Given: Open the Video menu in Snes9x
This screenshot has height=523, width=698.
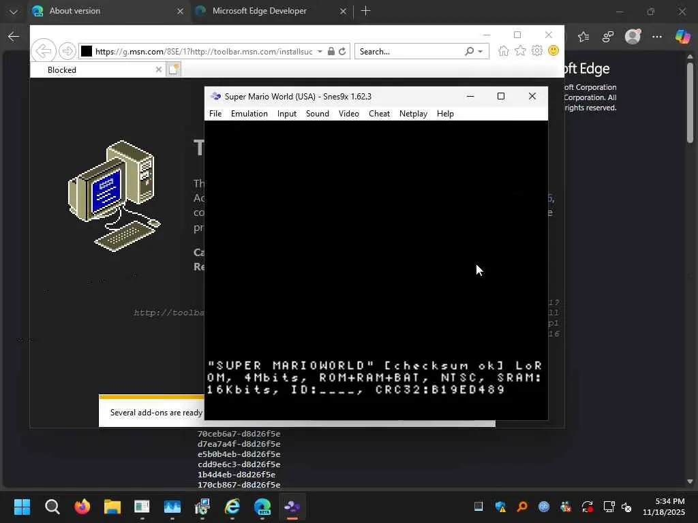Looking at the screenshot, I should click(x=348, y=114).
